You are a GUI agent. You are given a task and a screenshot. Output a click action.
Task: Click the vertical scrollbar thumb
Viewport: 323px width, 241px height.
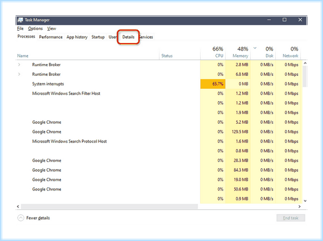(305, 76)
